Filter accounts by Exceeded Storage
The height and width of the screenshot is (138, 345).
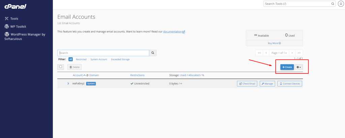[120, 59]
